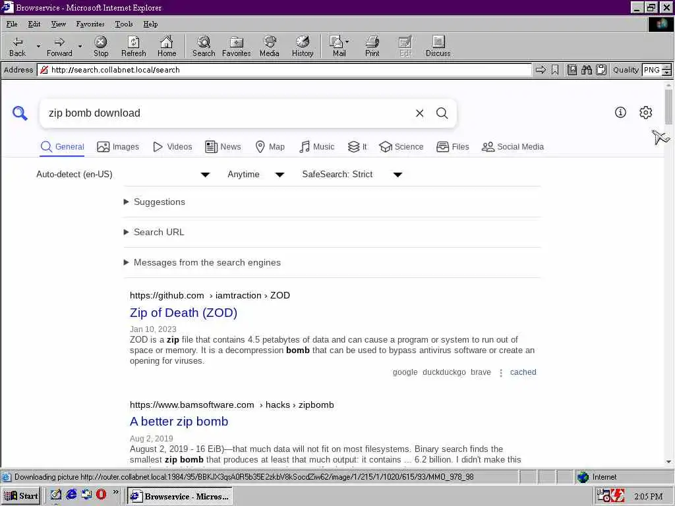Image resolution: width=675 pixels, height=506 pixels.
Task: Expand Messages from the search engines
Action: (202, 262)
